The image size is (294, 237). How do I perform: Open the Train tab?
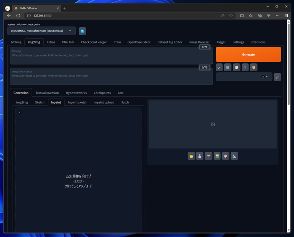click(117, 42)
